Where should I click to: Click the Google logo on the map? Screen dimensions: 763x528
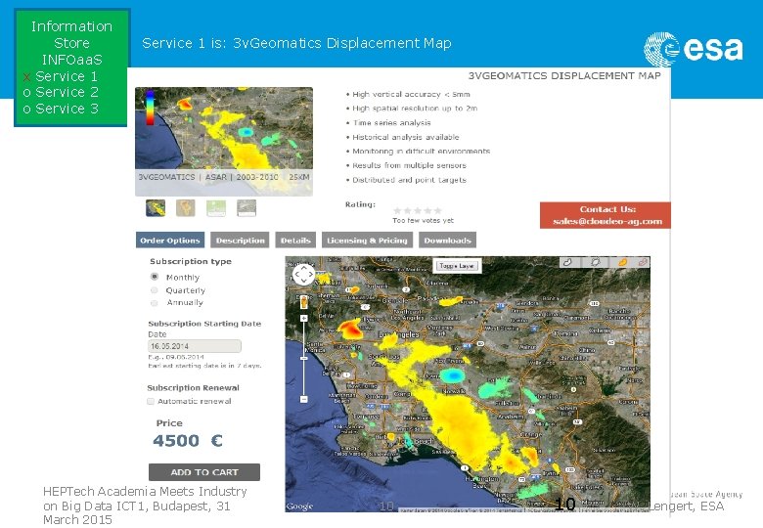pos(299,506)
